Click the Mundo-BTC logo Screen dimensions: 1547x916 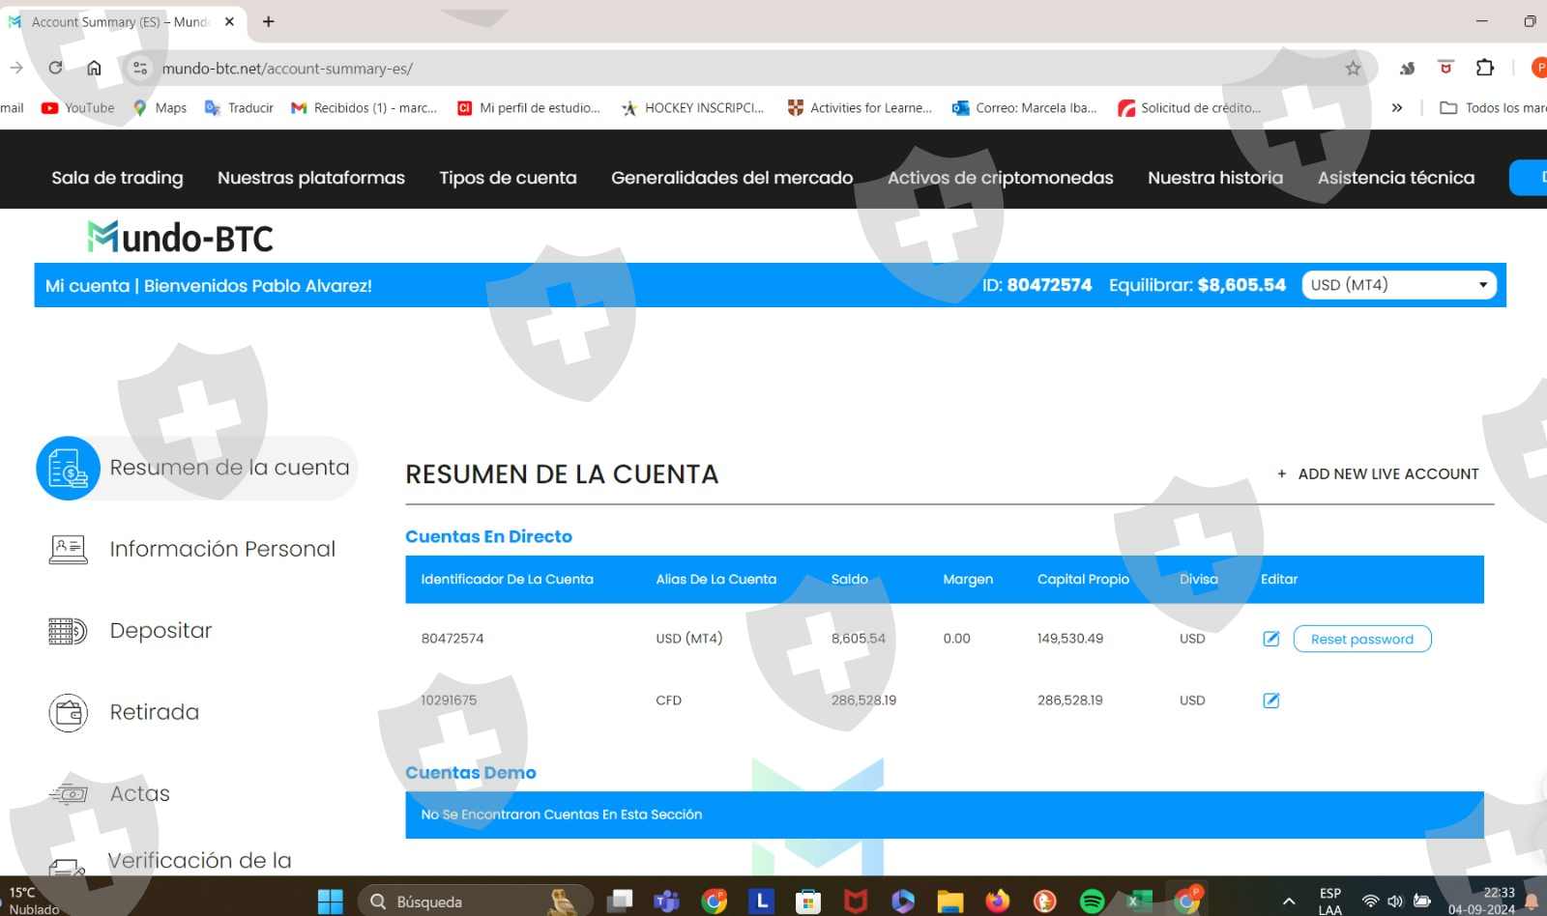181,237
